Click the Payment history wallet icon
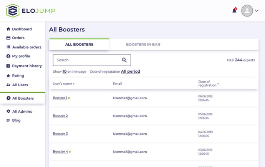 click(8, 66)
